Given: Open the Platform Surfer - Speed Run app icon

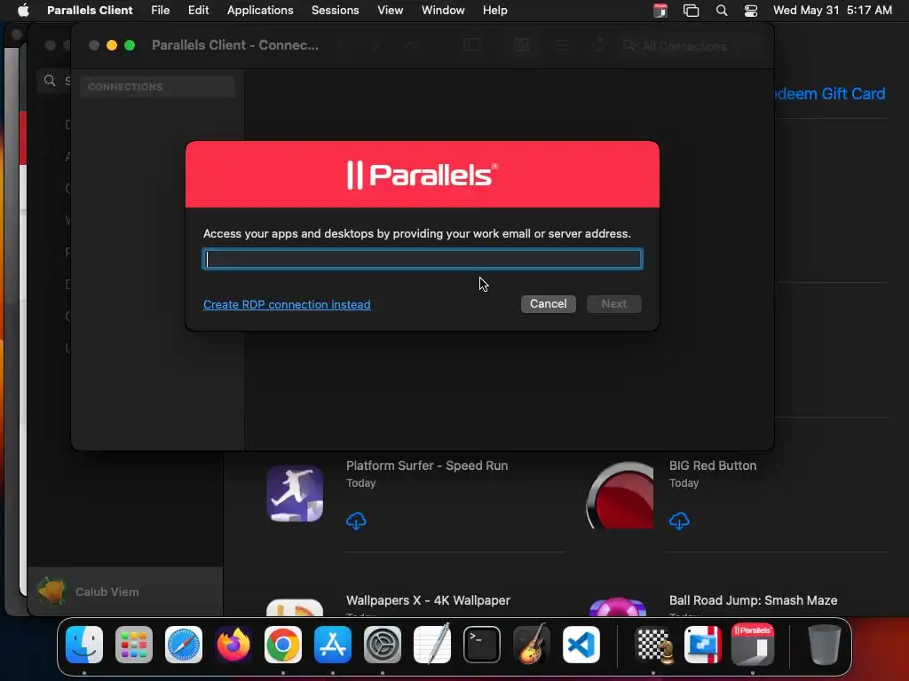Looking at the screenshot, I should point(295,493).
